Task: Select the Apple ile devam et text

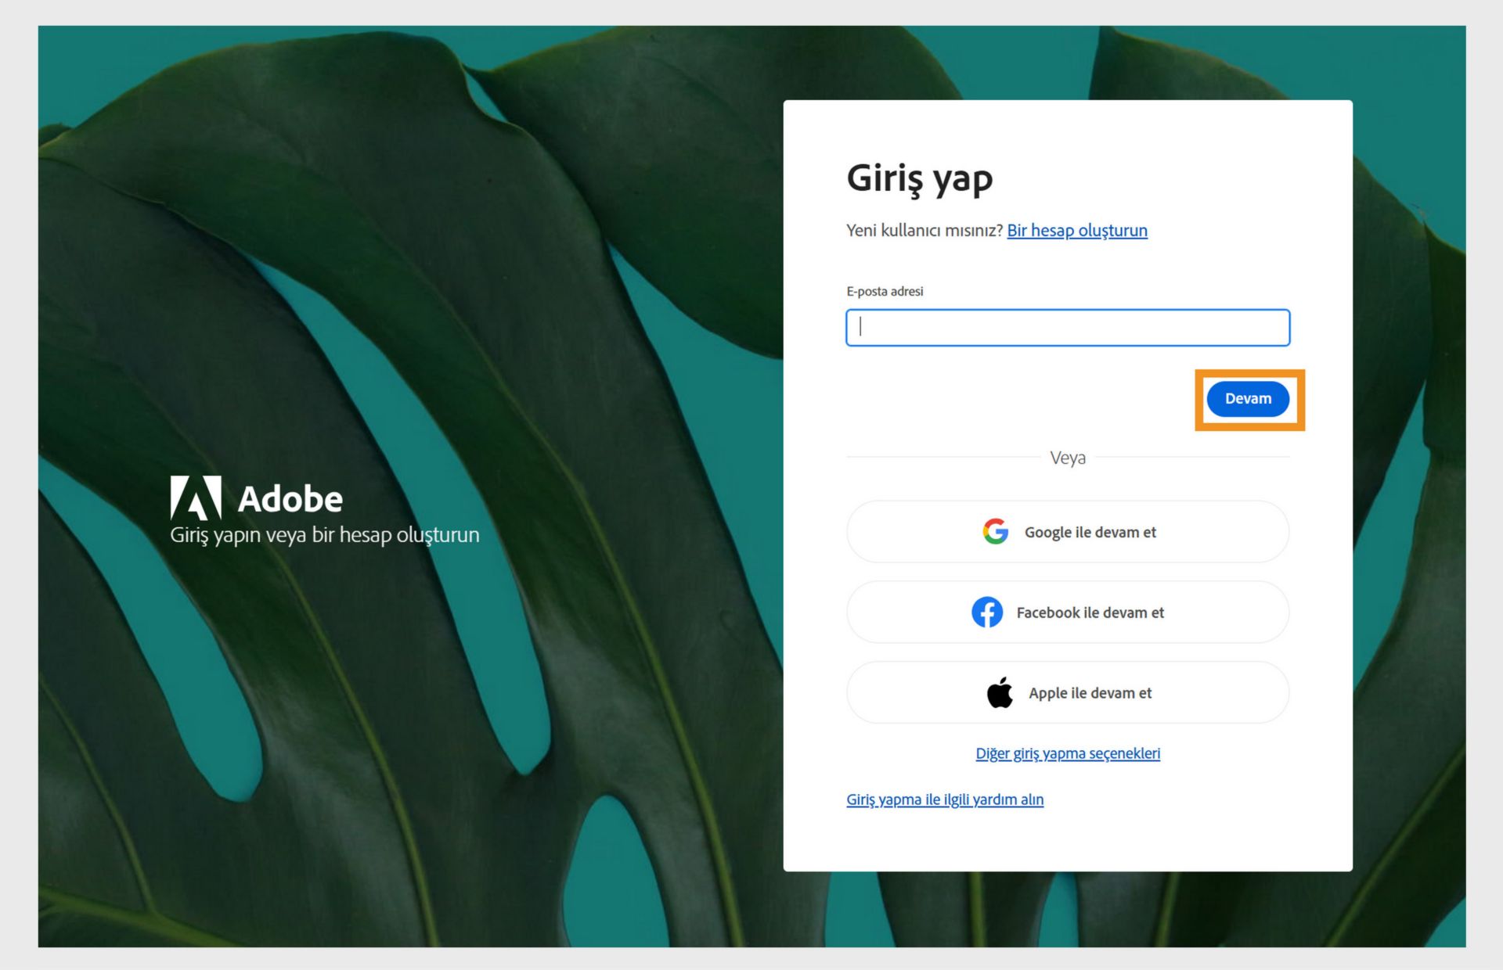Action: click(1090, 694)
